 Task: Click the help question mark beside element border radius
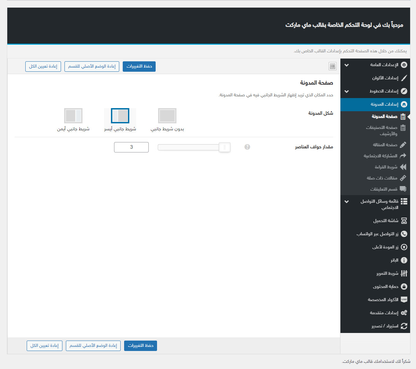[x=247, y=147]
